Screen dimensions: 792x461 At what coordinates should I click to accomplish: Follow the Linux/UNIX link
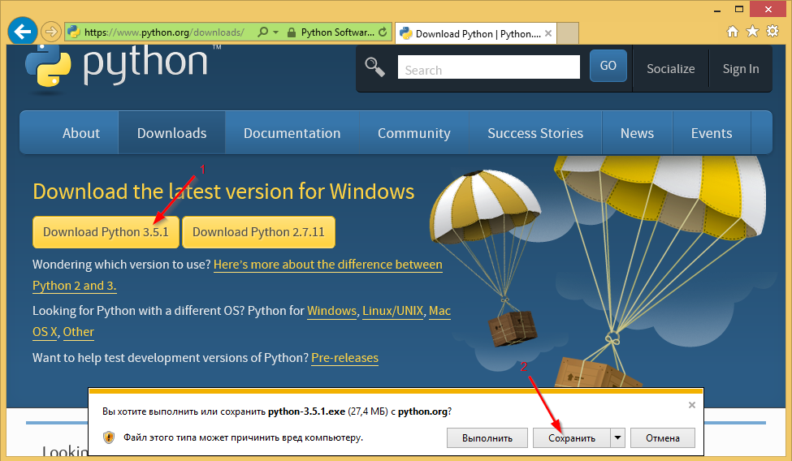[392, 311]
